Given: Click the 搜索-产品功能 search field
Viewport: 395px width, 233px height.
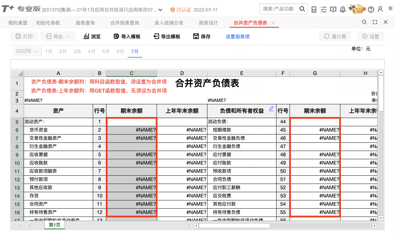Looking at the screenshot, I should click(279, 9).
